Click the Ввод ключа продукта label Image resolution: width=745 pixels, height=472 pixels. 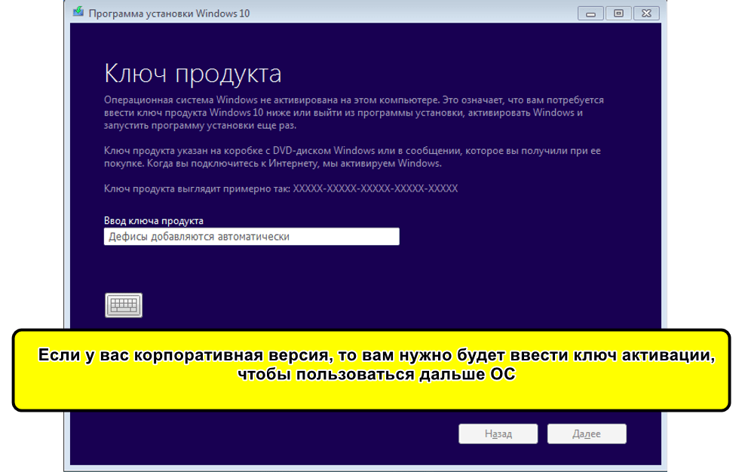[x=154, y=221]
